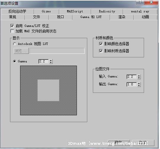
Task: Decrease 输入 Gamma with down arrow
Action: tap(139, 78)
